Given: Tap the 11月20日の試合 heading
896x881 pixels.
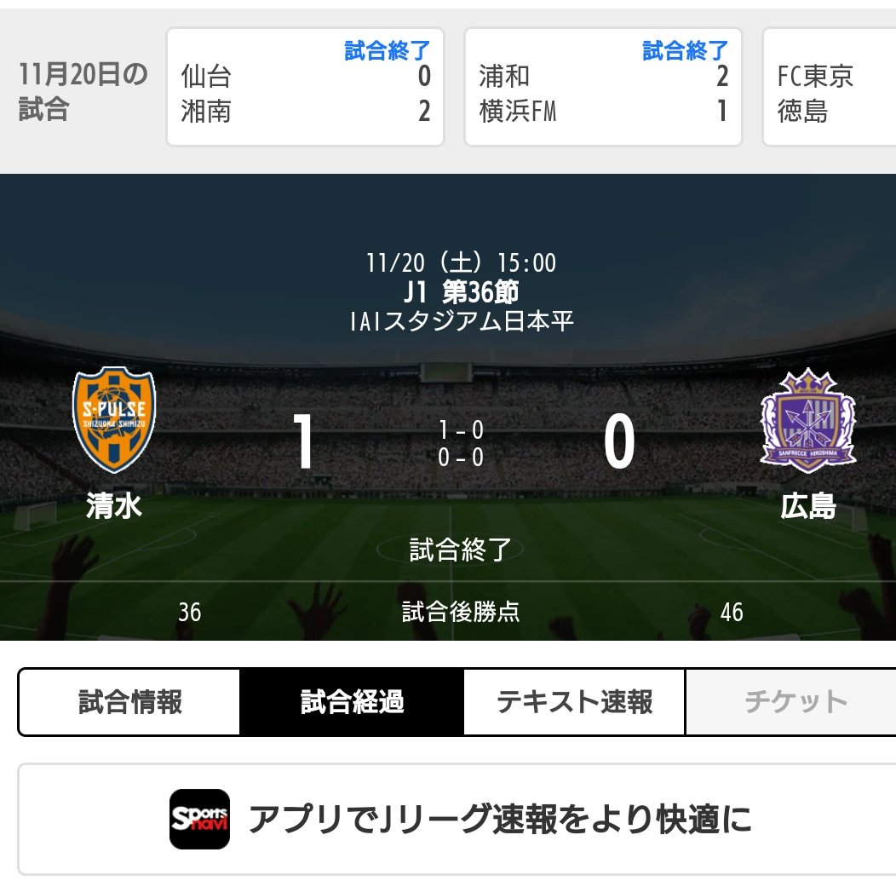Looking at the screenshot, I should pyautogui.click(x=83, y=91).
